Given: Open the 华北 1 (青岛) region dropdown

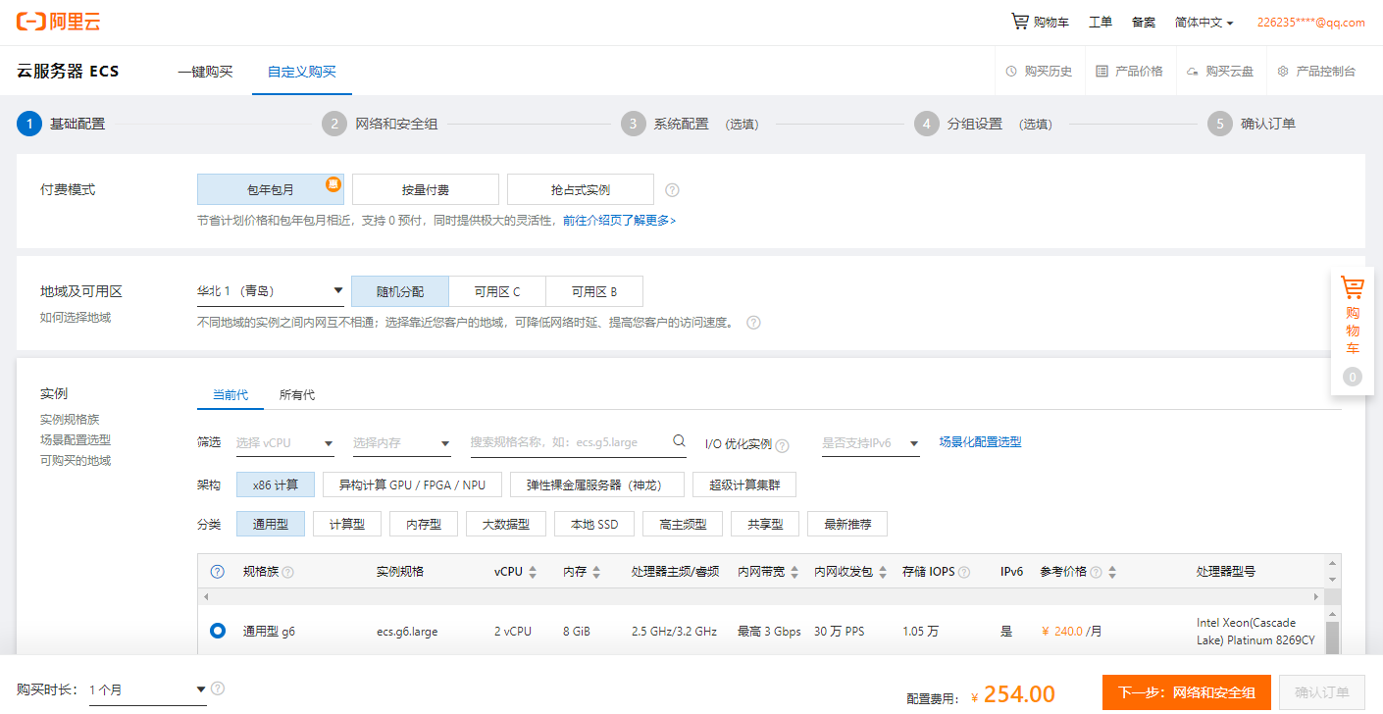Looking at the screenshot, I should click(271, 291).
